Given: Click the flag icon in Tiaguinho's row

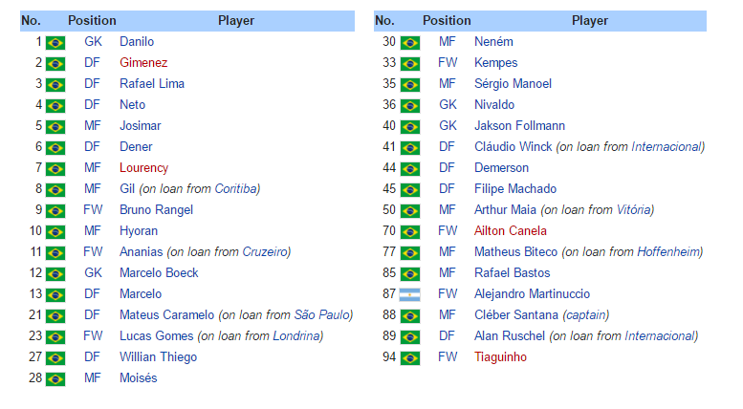Looking at the screenshot, I should tap(410, 357).
